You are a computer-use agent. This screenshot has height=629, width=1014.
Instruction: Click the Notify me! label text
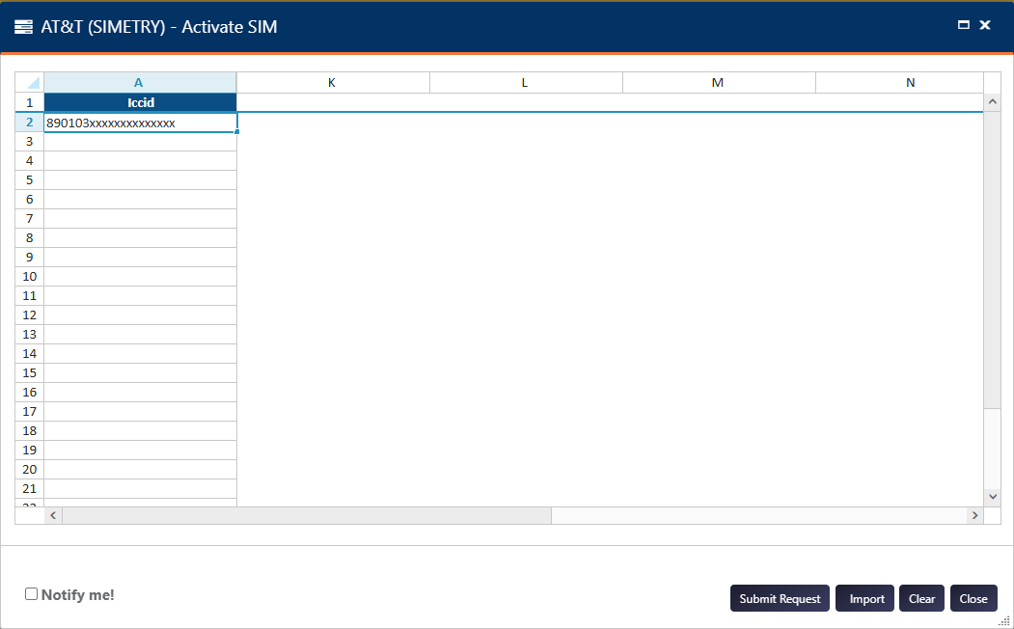(x=77, y=594)
